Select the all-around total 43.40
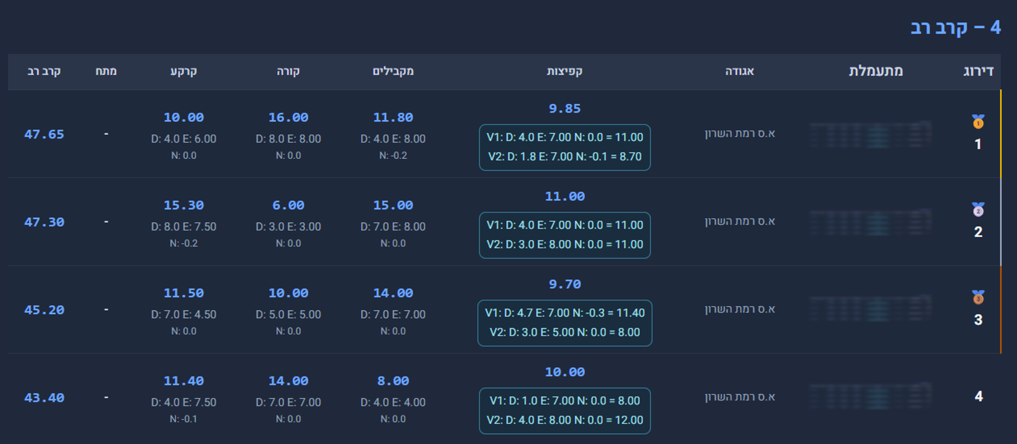The image size is (1017, 444). coord(44,398)
